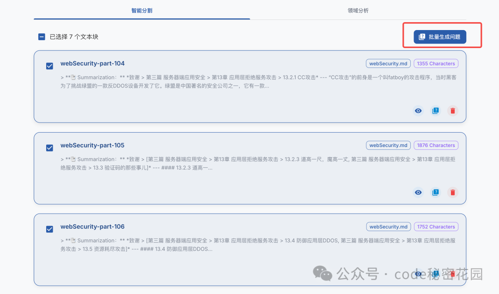Generate questions for webSecurity-part-104 chunk icon
Image resolution: width=499 pixels, height=294 pixels.
pos(435,110)
